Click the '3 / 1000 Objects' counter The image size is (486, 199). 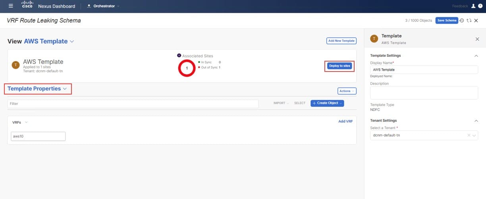(418, 20)
